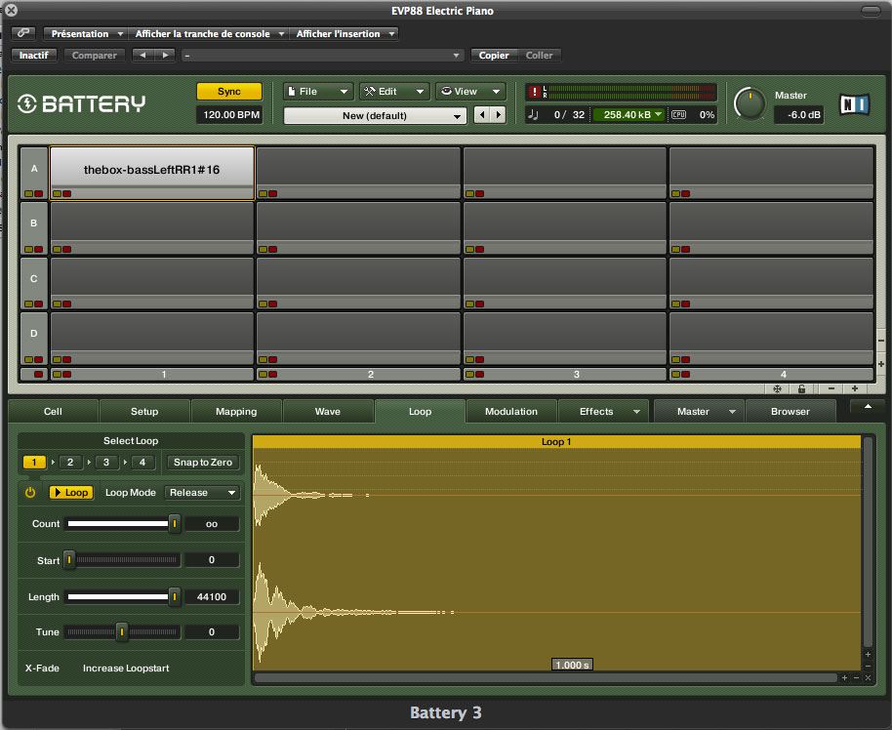Switch to the Wave tab
This screenshot has width=892, height=730.
point(328,412)
